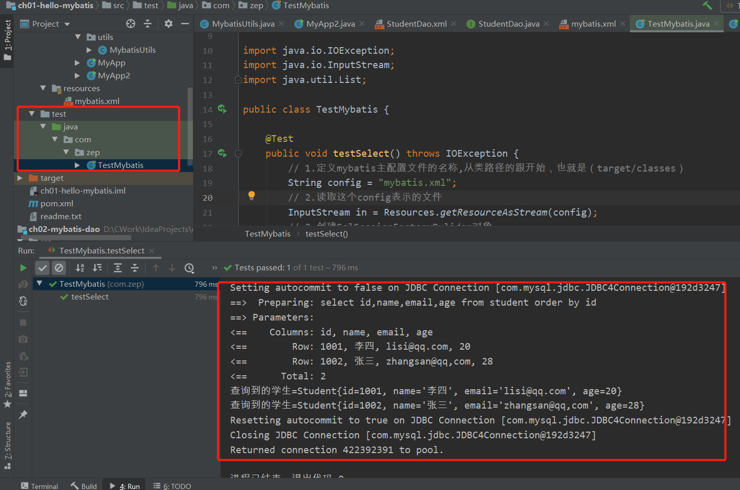740x490 pixels.
Task: Expand the target folder
Action: tap(20, 178)
